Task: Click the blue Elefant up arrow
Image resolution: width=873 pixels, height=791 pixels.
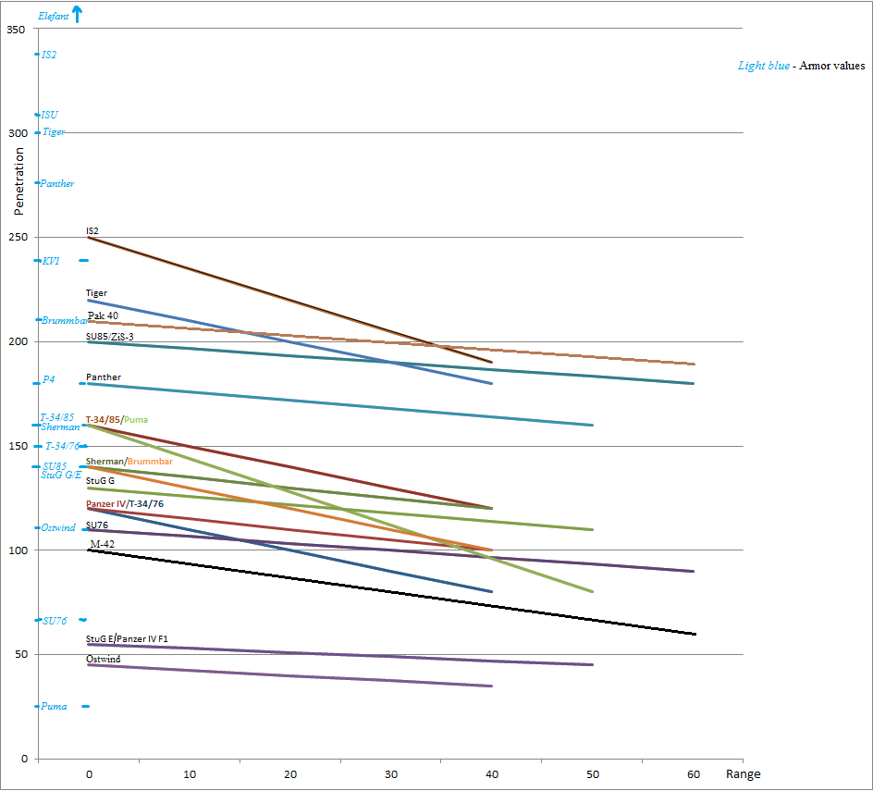Action: click(x=78, y=14)
